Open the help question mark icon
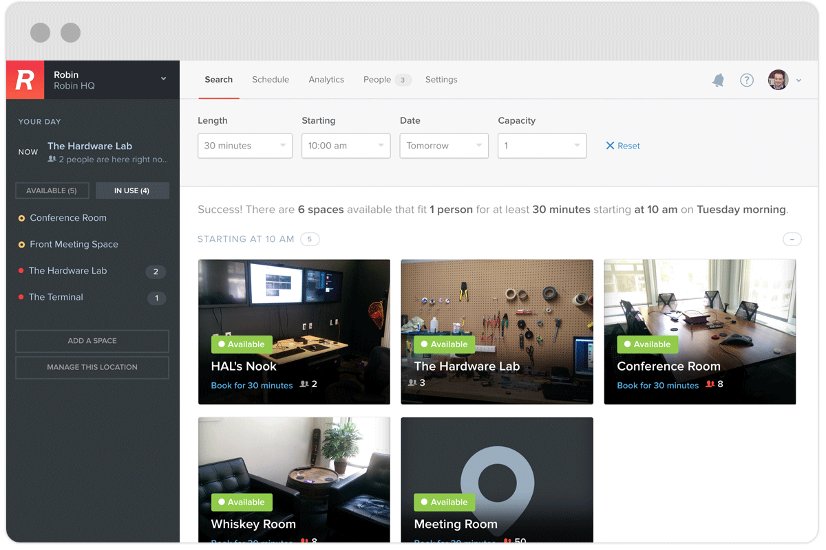The width and height of the screenshot is (826, 550). (747, 80)
